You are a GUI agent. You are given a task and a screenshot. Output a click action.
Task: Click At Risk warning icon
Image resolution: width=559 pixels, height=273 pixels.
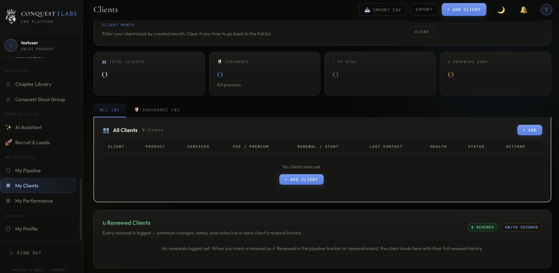point(333,62)
